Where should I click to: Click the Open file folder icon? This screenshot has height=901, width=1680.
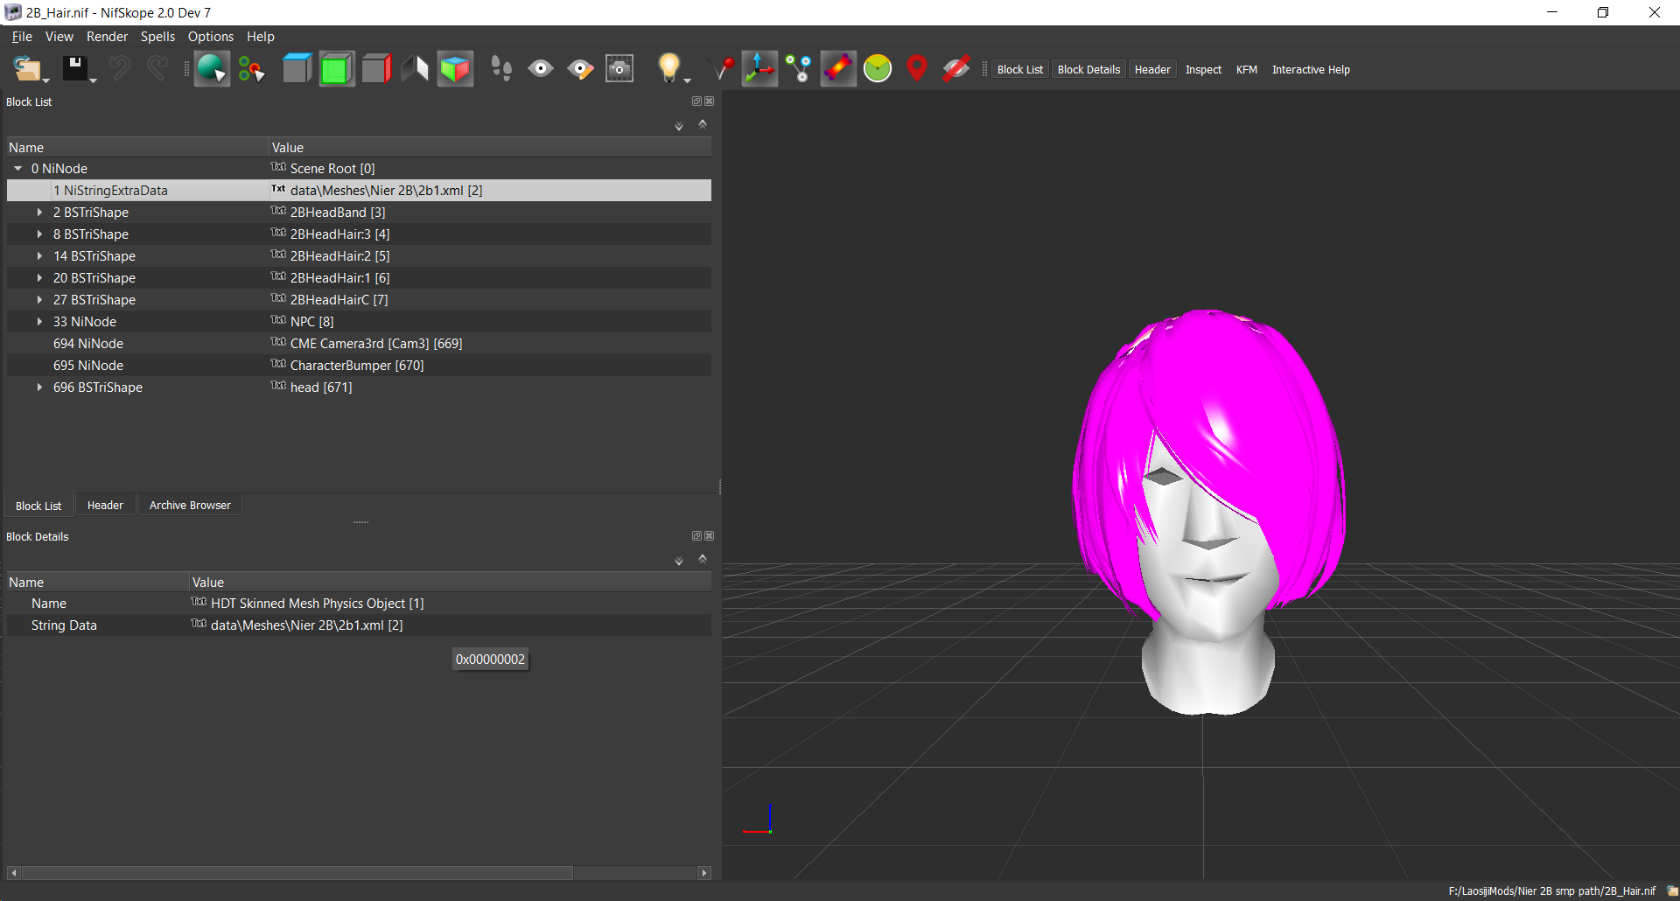coord(27,68)
